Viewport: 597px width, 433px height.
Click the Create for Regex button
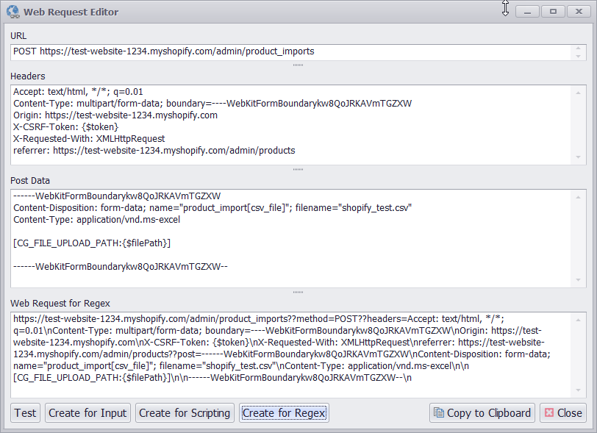pos(284,413)
